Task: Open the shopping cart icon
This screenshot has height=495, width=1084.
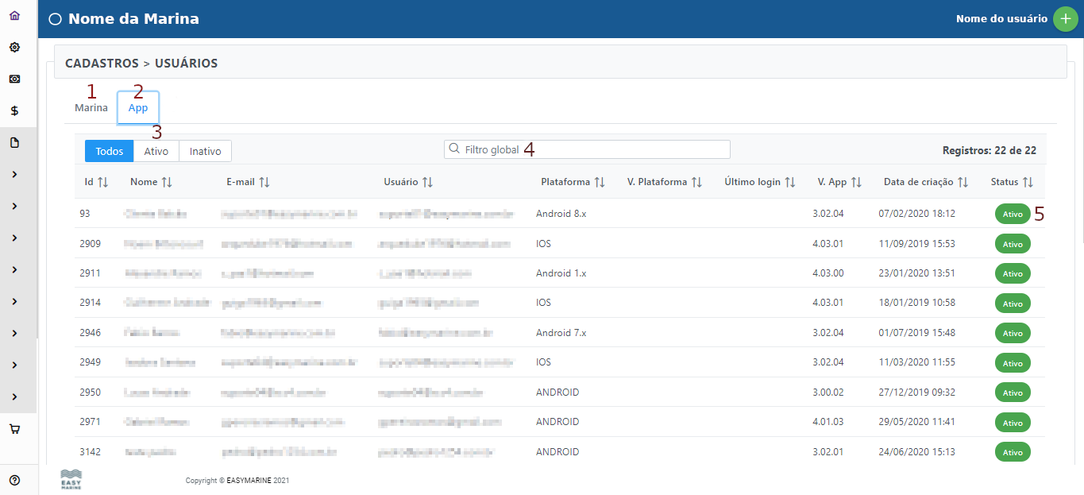Action: (14, 429)
